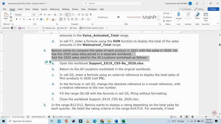Cut selection with the scissors icon
This screenshot has height=124, width=221.
pos(11,14)
